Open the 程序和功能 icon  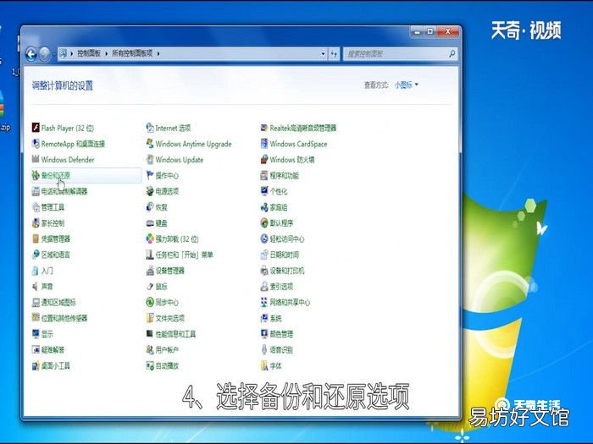click(x=264, y=175)
